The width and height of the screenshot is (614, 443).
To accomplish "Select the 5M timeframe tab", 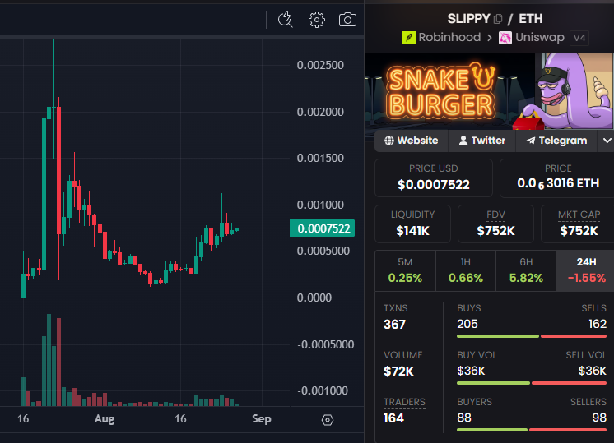I will (x=405, y=270).
